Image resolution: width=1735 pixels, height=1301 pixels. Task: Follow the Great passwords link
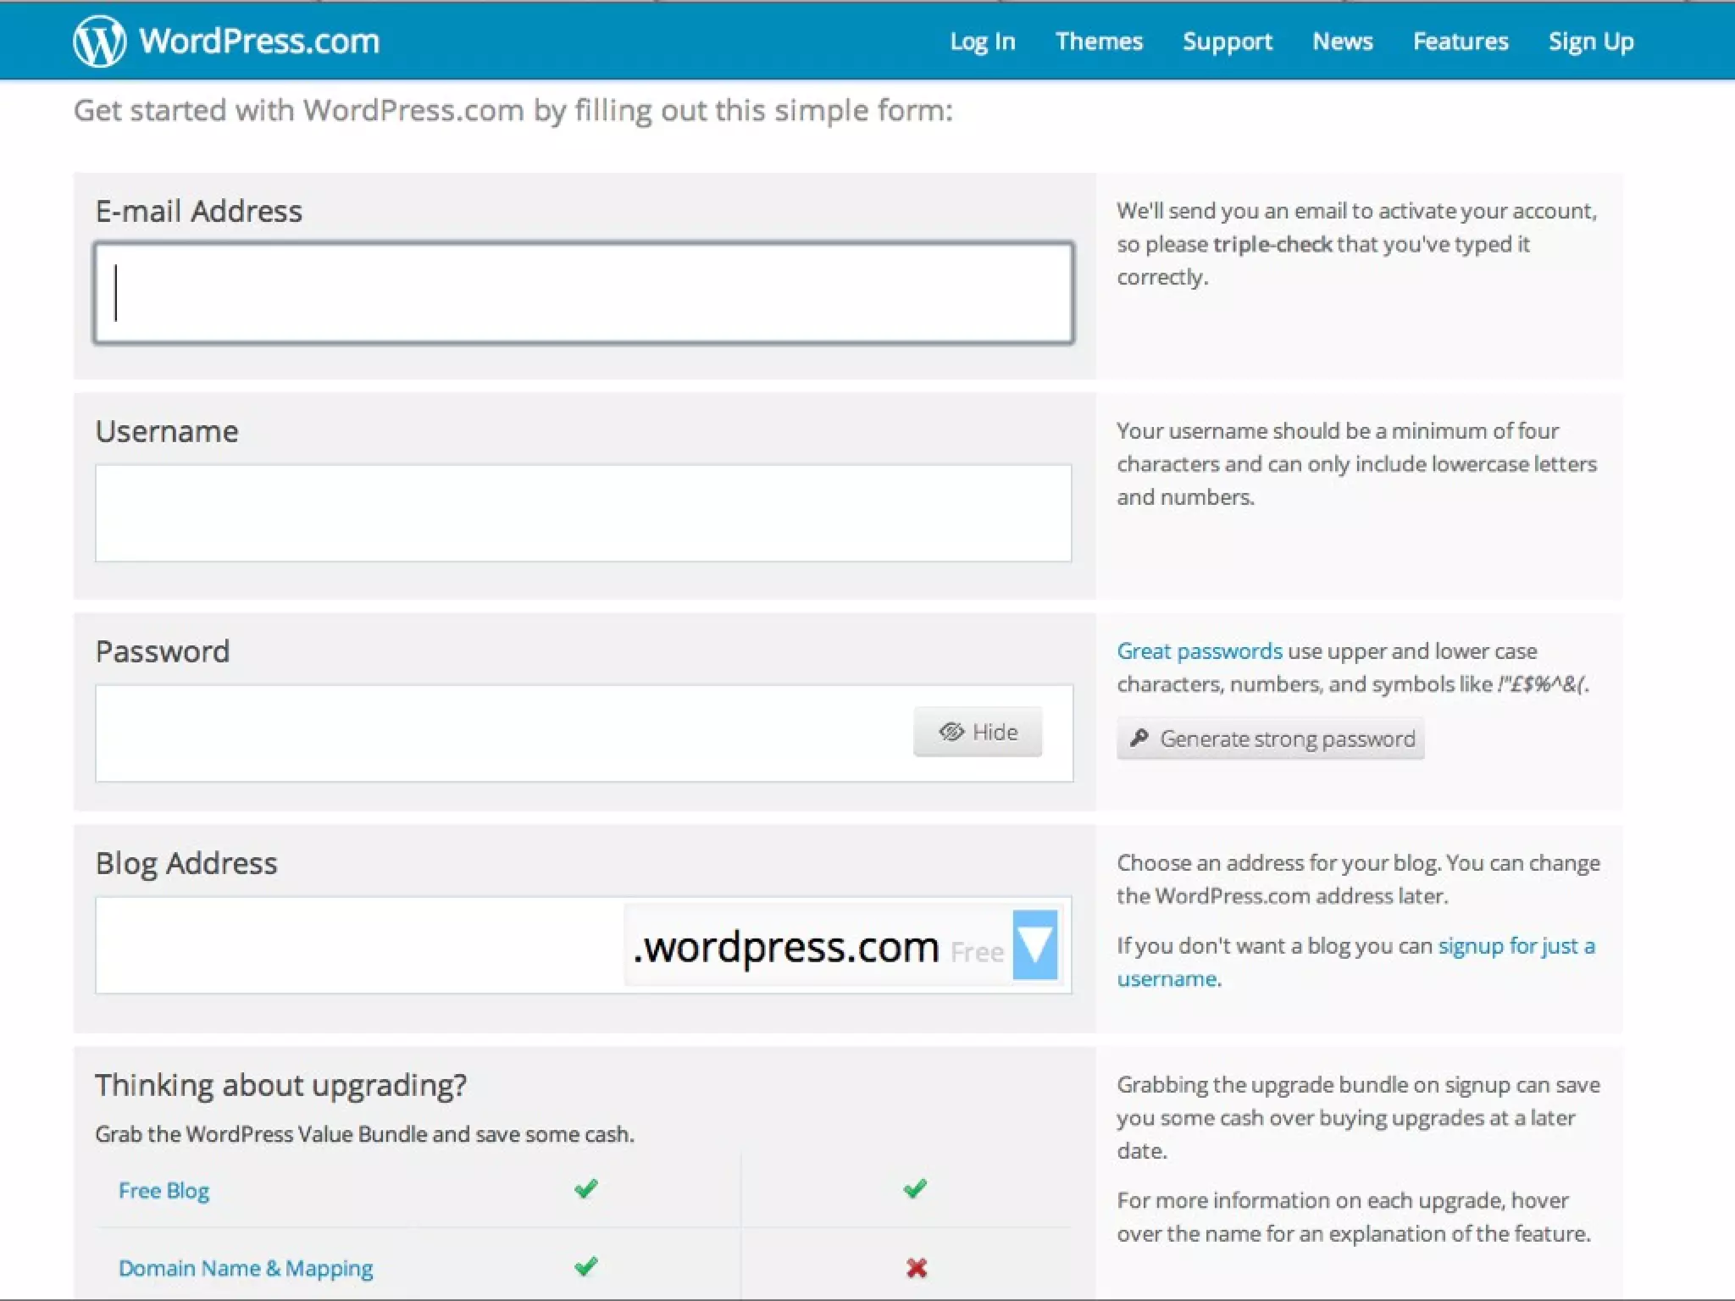pyautogui.click(x=1199, y=651)
